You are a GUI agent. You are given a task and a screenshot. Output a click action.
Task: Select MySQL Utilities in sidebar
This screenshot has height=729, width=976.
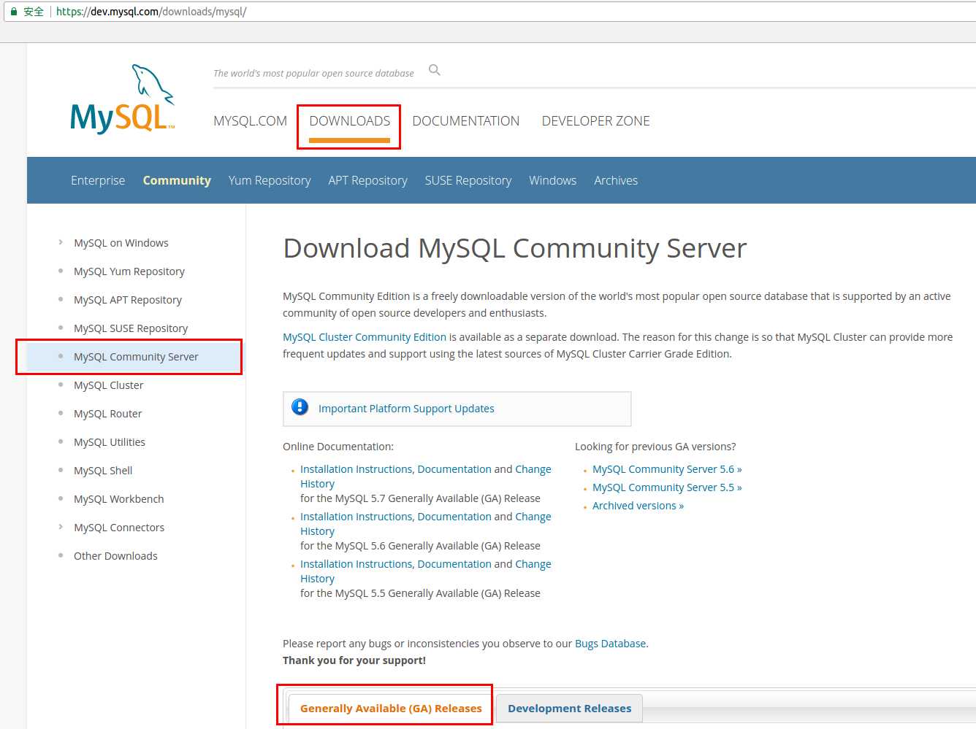click(110, 442)
